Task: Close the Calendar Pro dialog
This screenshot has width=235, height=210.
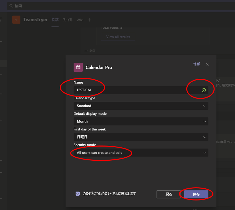Action: pyautogui.click(x=207, y=64)
